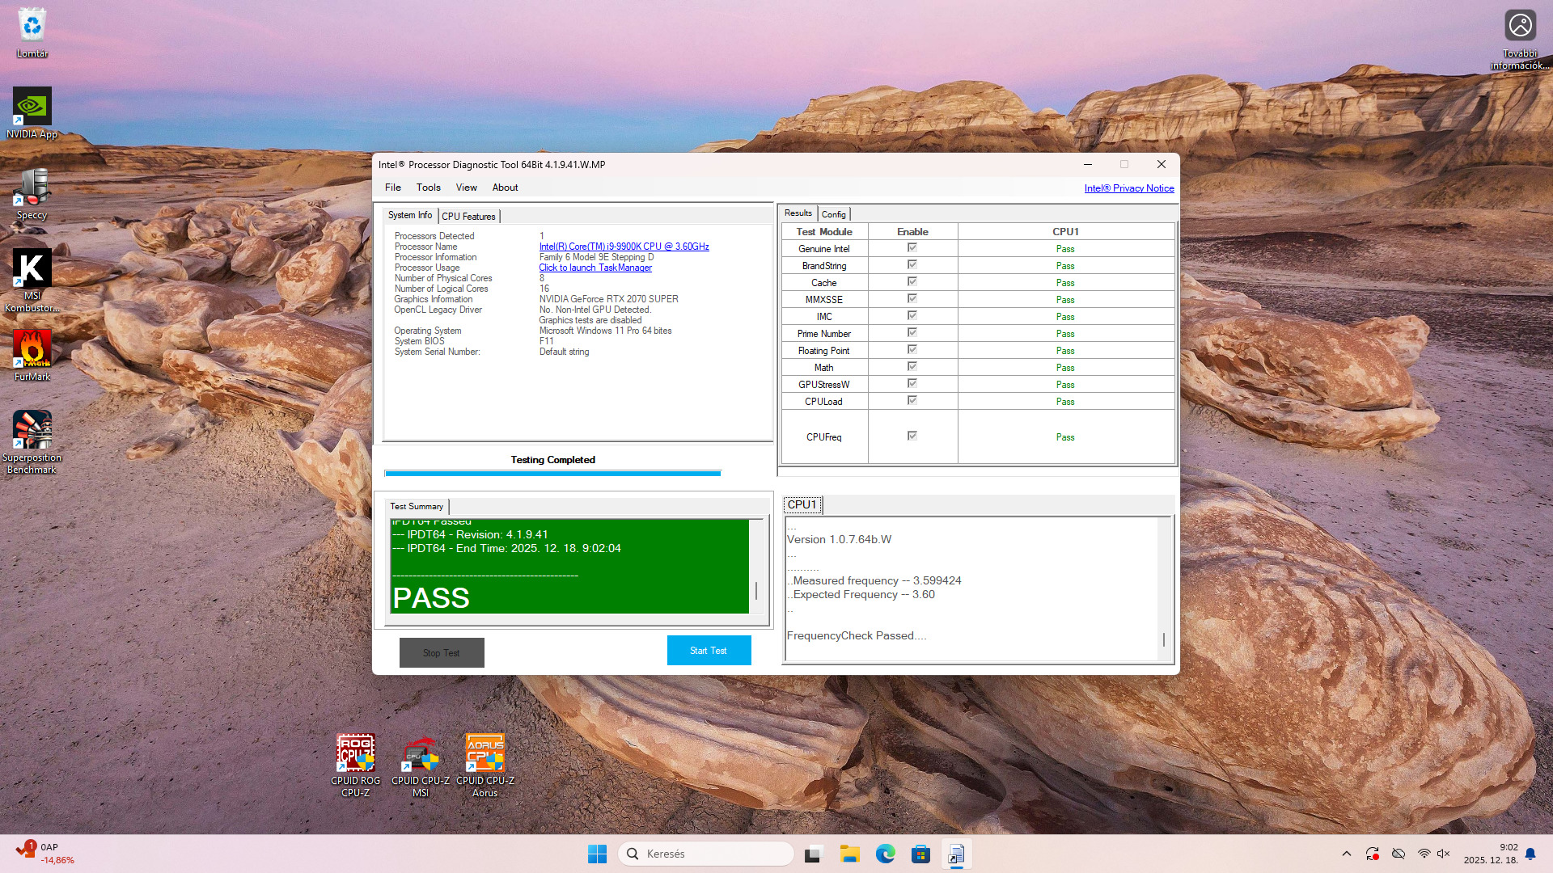
Task: Click the Start Test button
Action: tap(709, 651)
